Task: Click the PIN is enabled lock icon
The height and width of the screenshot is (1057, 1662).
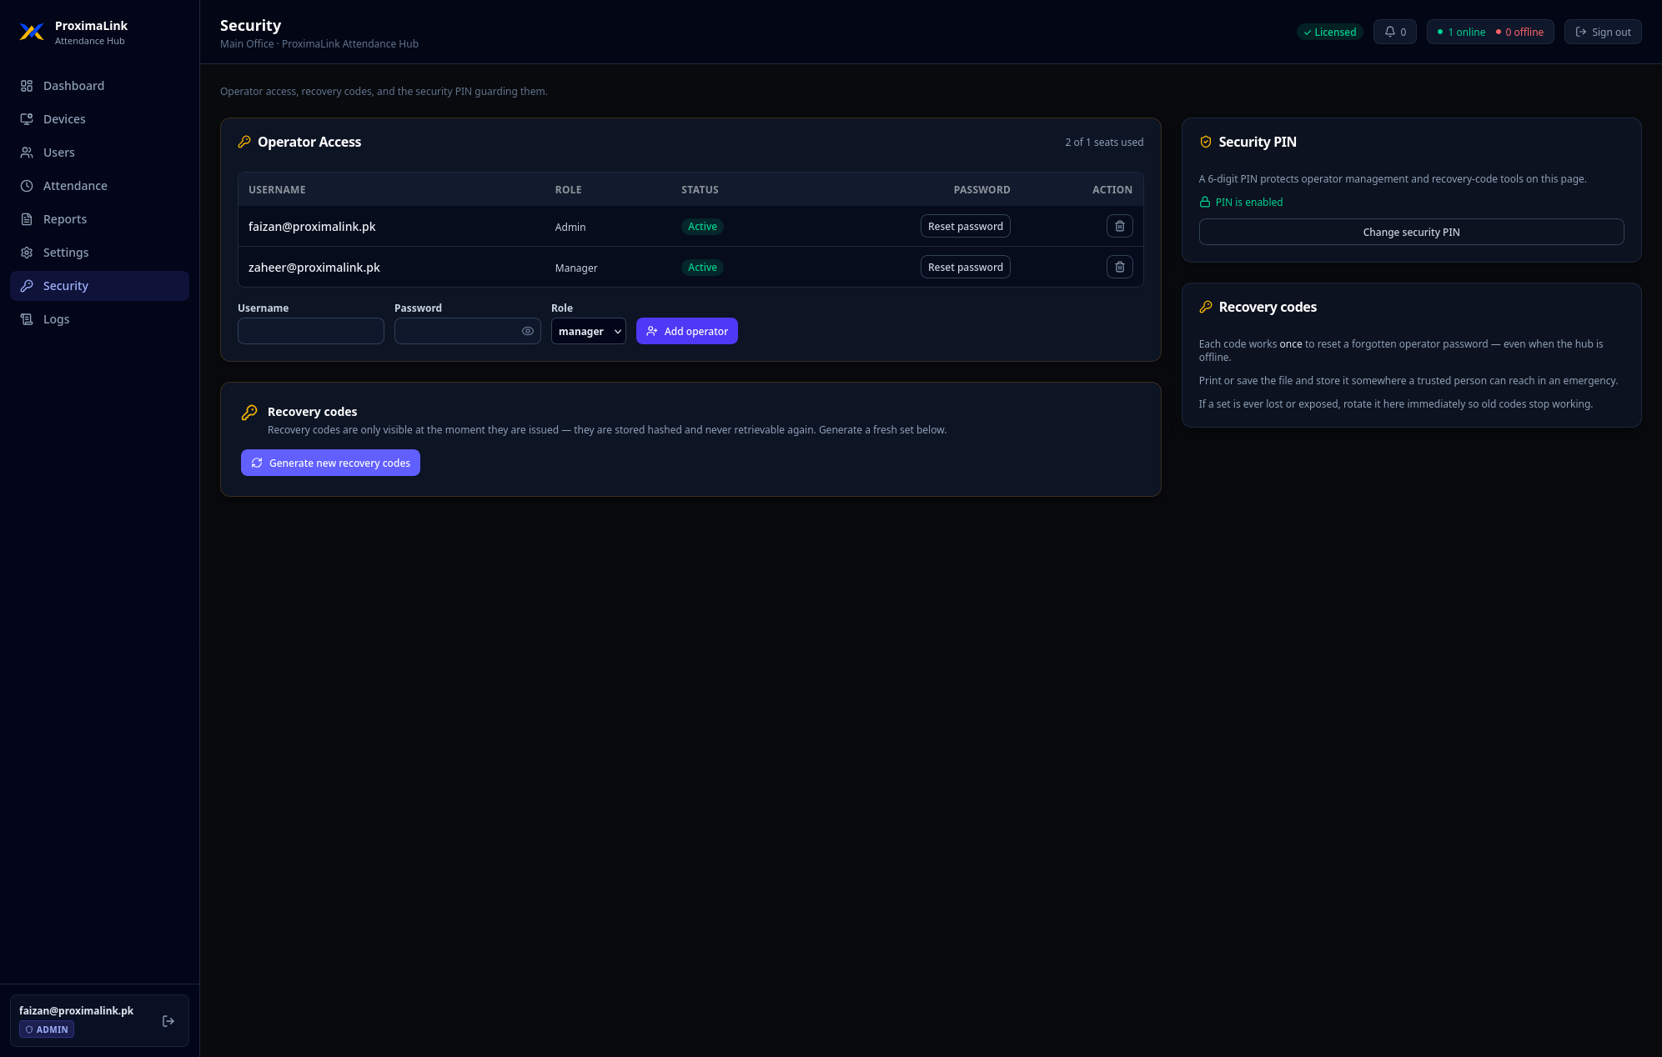Action: click(x=1205, y=202)
